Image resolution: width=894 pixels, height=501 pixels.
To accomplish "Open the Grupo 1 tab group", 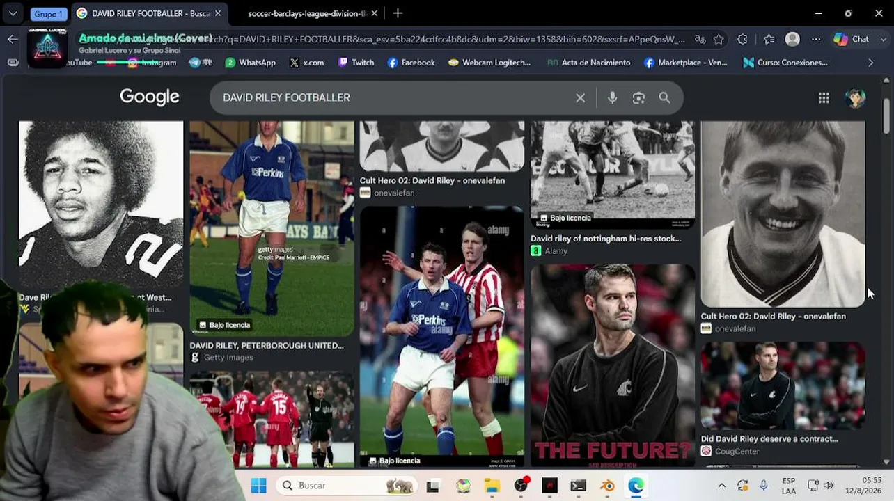I will [48, 13].
